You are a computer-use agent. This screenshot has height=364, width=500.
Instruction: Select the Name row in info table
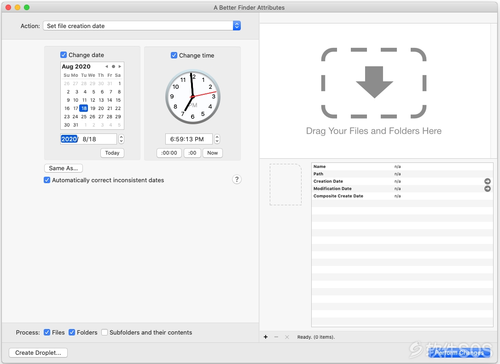click(402, 167)
